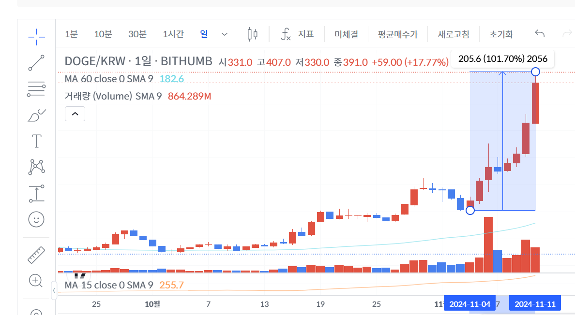Collapse the indicator legend with caret button
Image resolution: width=575 pixels, height=315 pixels.
point(75,114)
